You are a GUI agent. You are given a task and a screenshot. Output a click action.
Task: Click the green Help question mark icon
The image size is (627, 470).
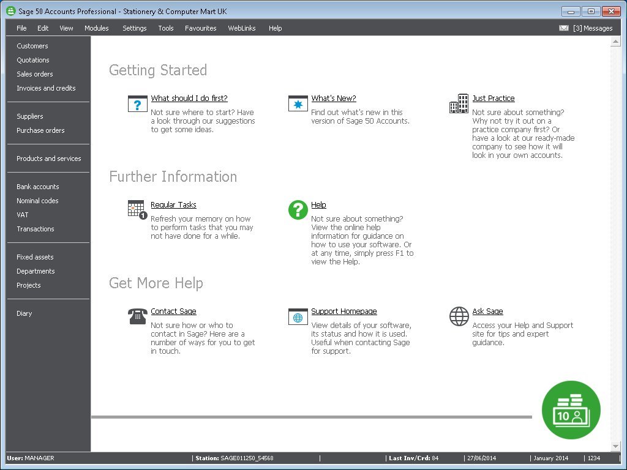point(298,209)
